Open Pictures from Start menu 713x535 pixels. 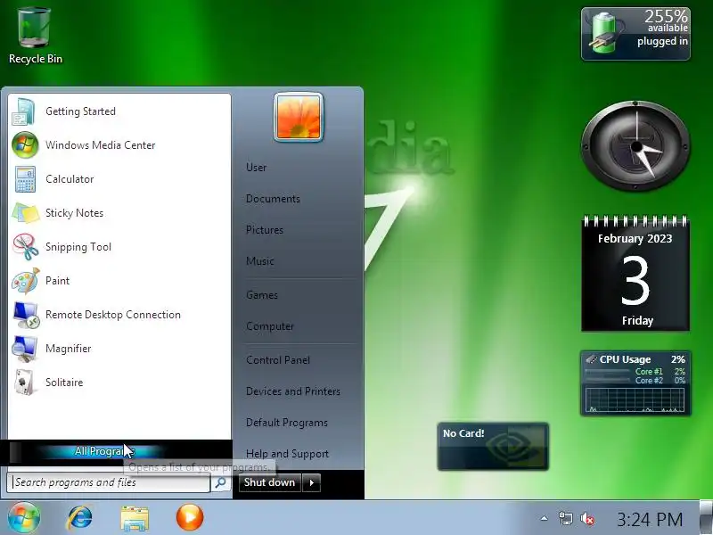point(265,230)
